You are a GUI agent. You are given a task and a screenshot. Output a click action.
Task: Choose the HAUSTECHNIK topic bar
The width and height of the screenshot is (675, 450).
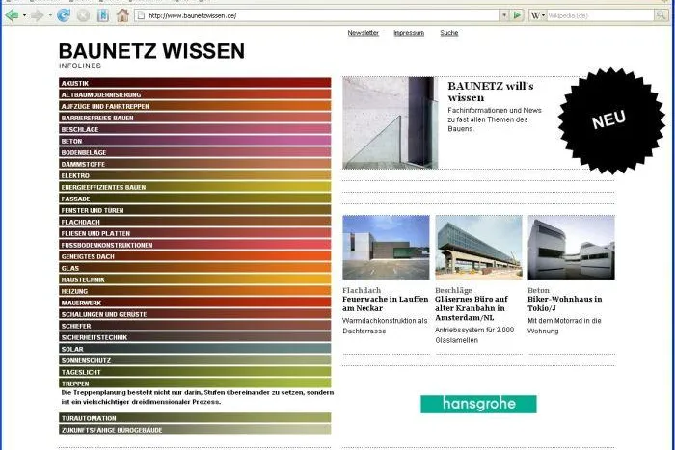pos(195,279)
